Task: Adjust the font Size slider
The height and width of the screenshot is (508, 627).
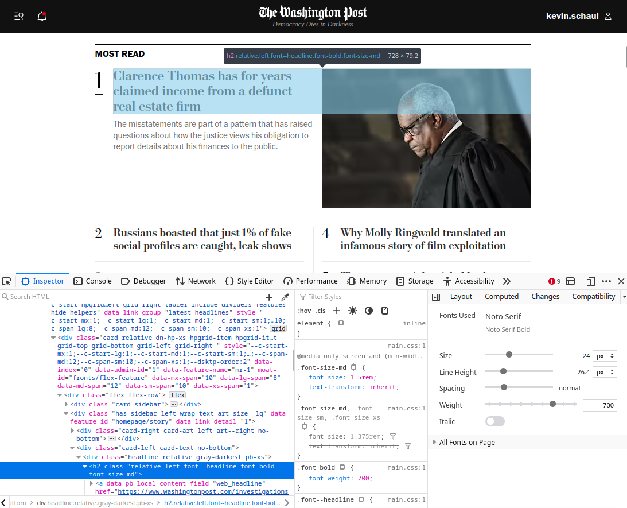Action: 519,355
